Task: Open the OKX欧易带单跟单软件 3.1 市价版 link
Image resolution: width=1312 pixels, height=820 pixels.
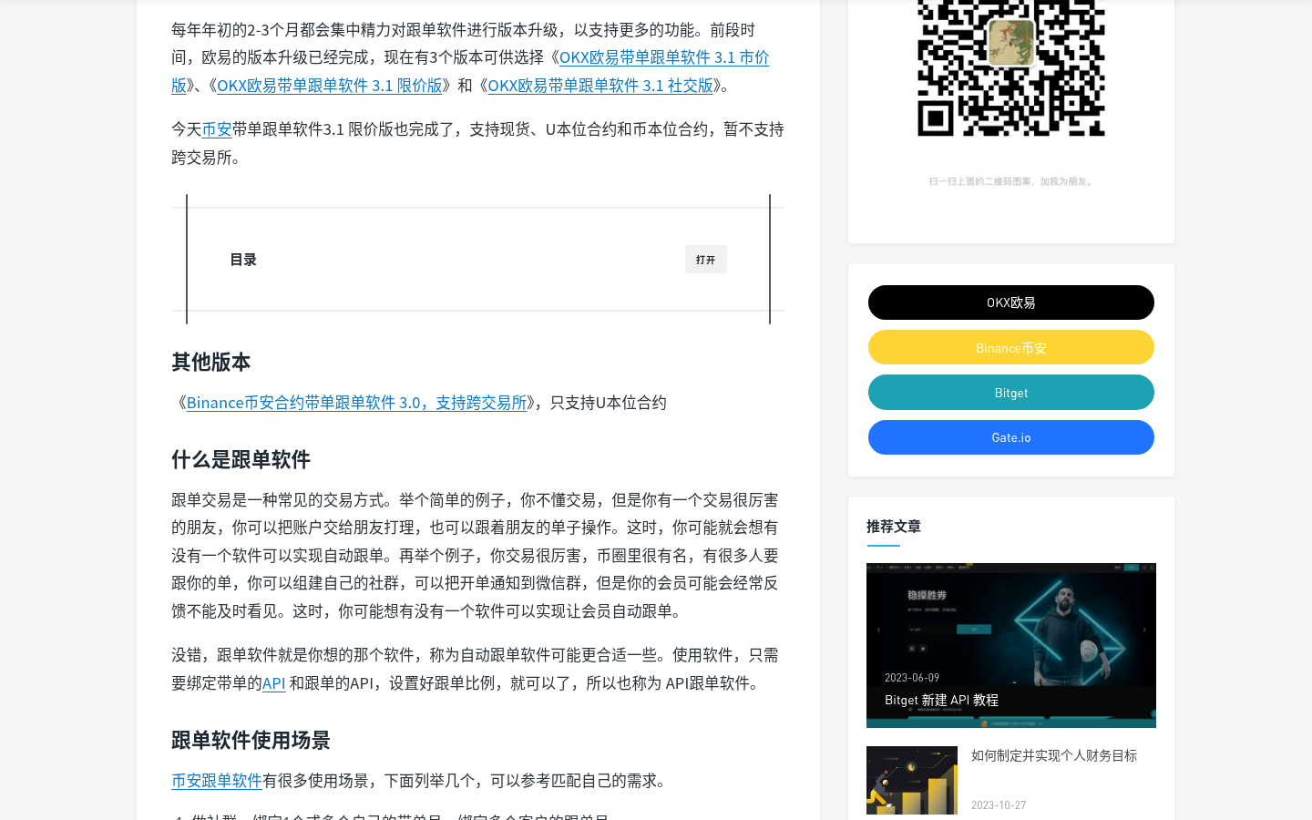Action: [x=664, y=57]
